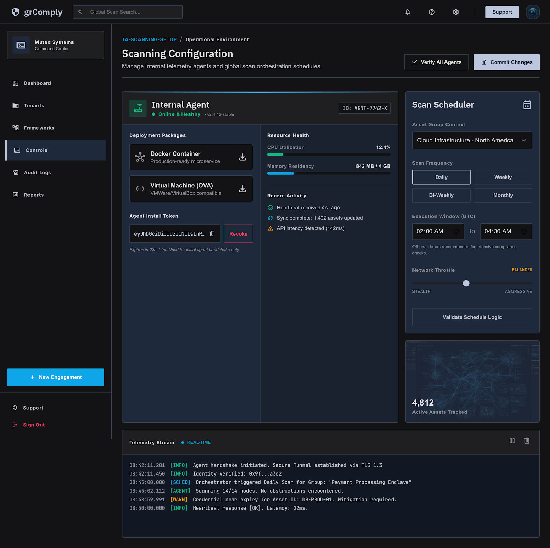Click the BALANCED throttle label
Viewport: 550px width, 548px height.
522,270
